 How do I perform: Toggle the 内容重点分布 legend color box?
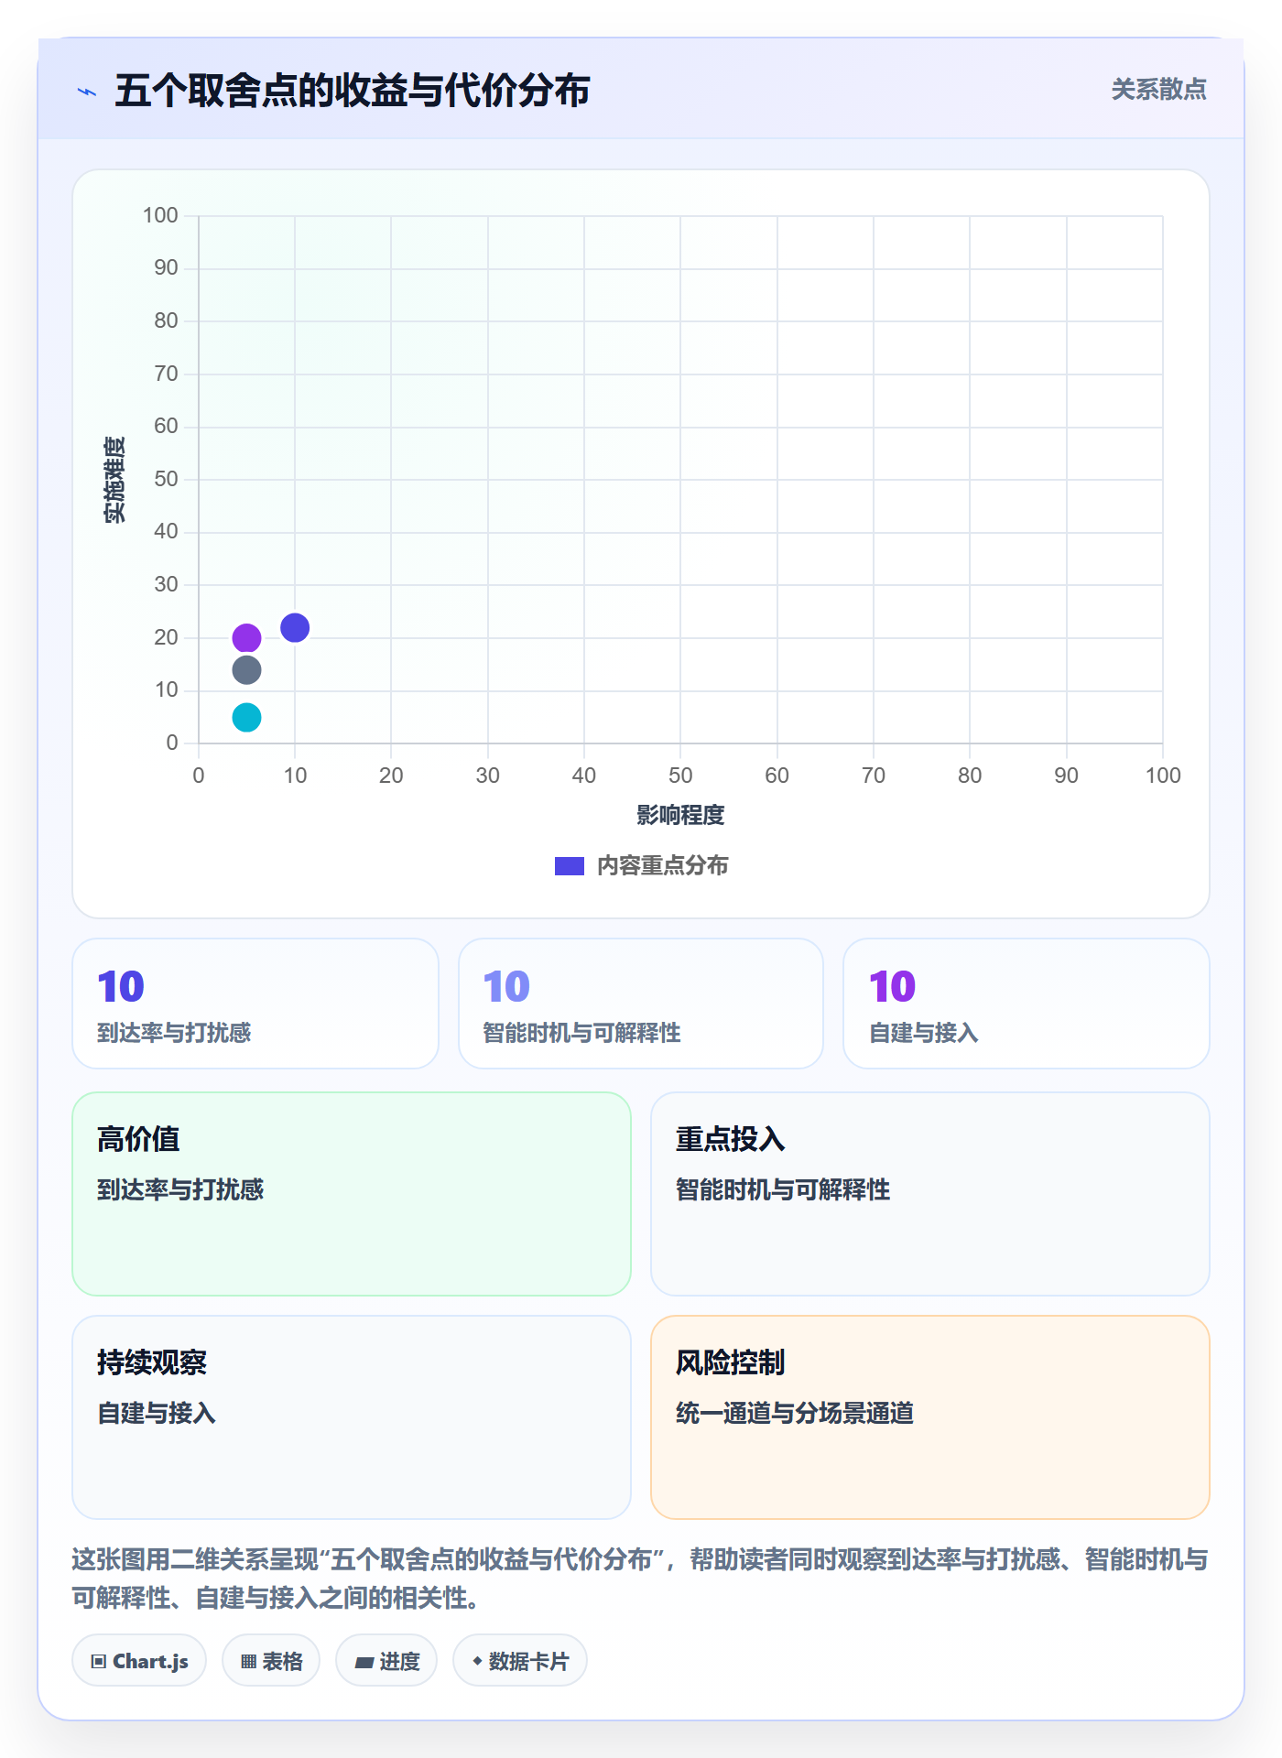pos(570,866)
